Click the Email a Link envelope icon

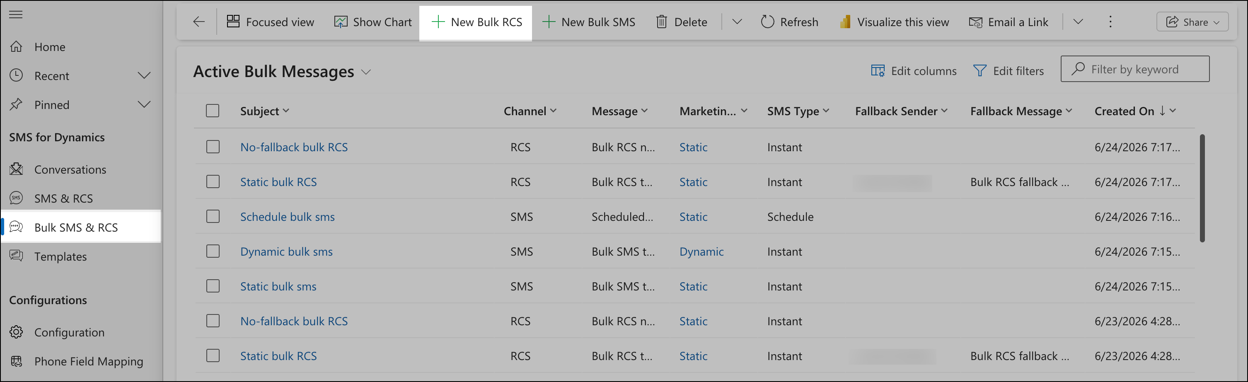click(975, 22)
